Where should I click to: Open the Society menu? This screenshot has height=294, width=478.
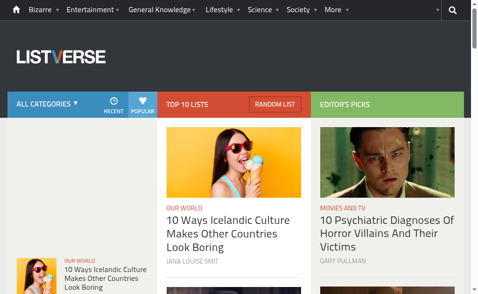pyautogui.click(x=301, y=10)
